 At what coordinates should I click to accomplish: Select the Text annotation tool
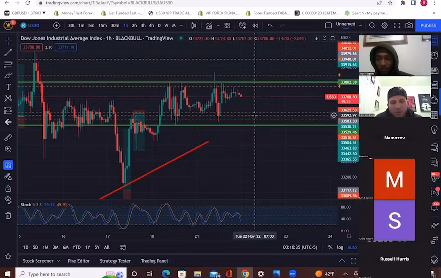pos(8,87)
